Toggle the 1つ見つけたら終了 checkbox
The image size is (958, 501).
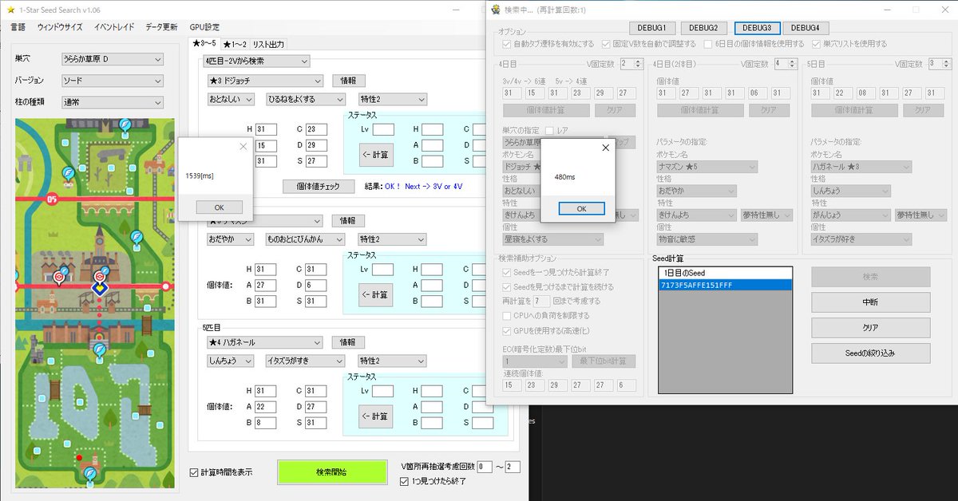tap(404, 481)
